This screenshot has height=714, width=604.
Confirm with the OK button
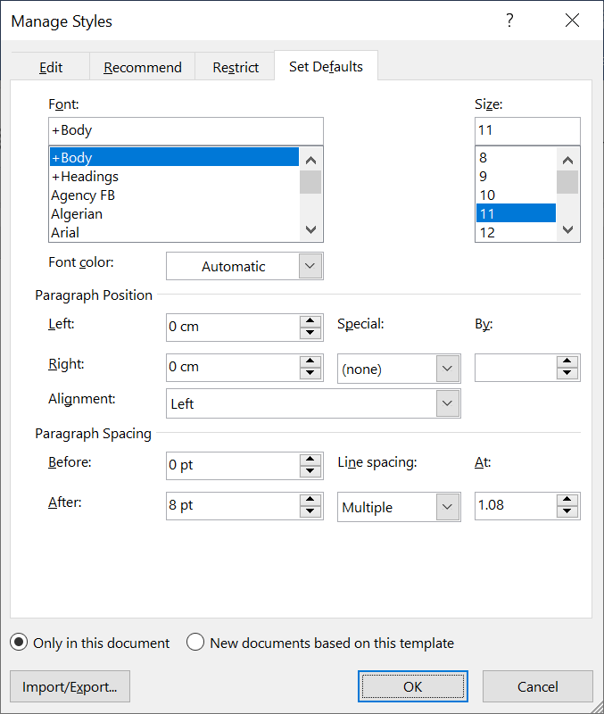413,686
